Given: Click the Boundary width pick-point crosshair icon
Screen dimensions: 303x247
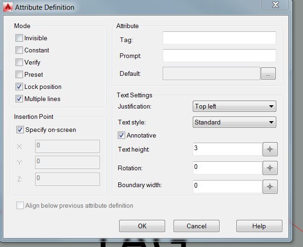Looking at the screenshot, I should [x=270, y=187].
